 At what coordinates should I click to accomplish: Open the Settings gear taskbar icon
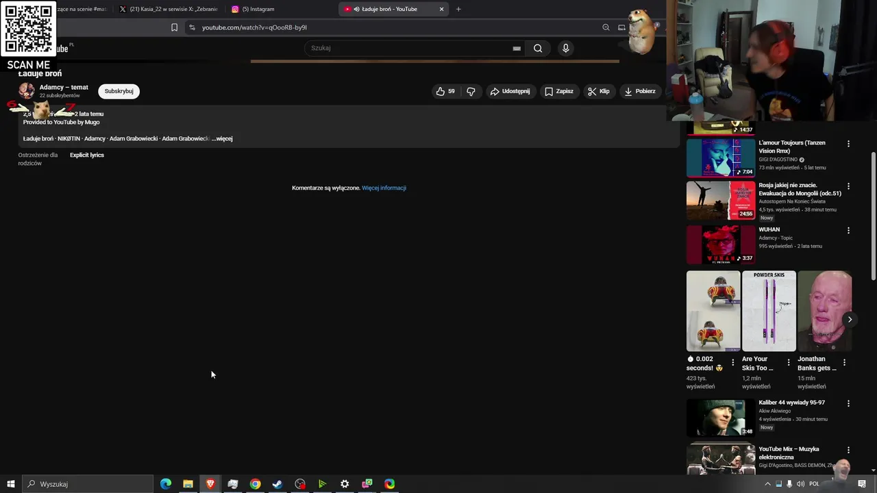point(345,484)
